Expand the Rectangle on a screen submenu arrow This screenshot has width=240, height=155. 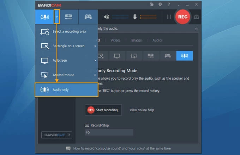tap(95, 46)
